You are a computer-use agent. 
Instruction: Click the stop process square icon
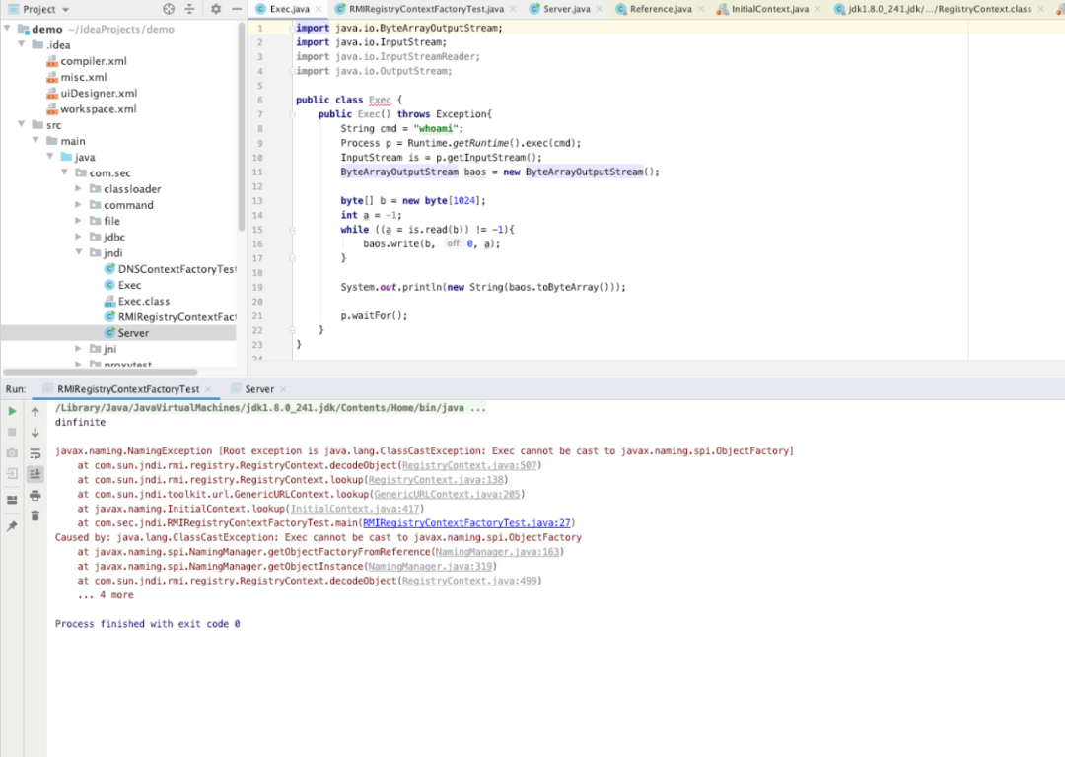12,432
